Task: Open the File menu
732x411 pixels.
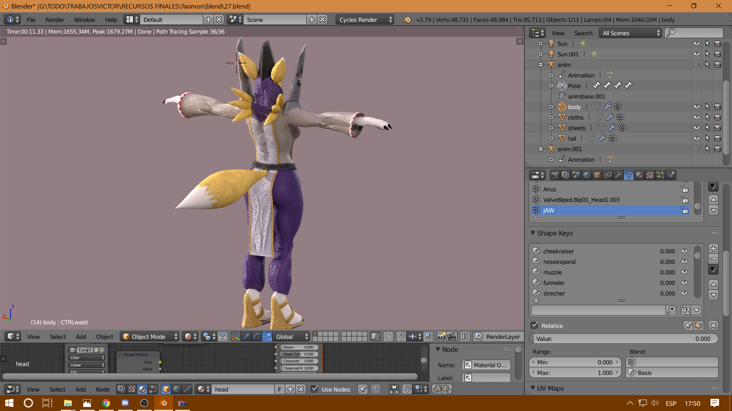Action: (x=31, y=19)
